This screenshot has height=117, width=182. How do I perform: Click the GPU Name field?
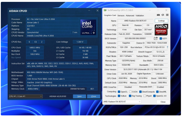click(x=135, y=21)
